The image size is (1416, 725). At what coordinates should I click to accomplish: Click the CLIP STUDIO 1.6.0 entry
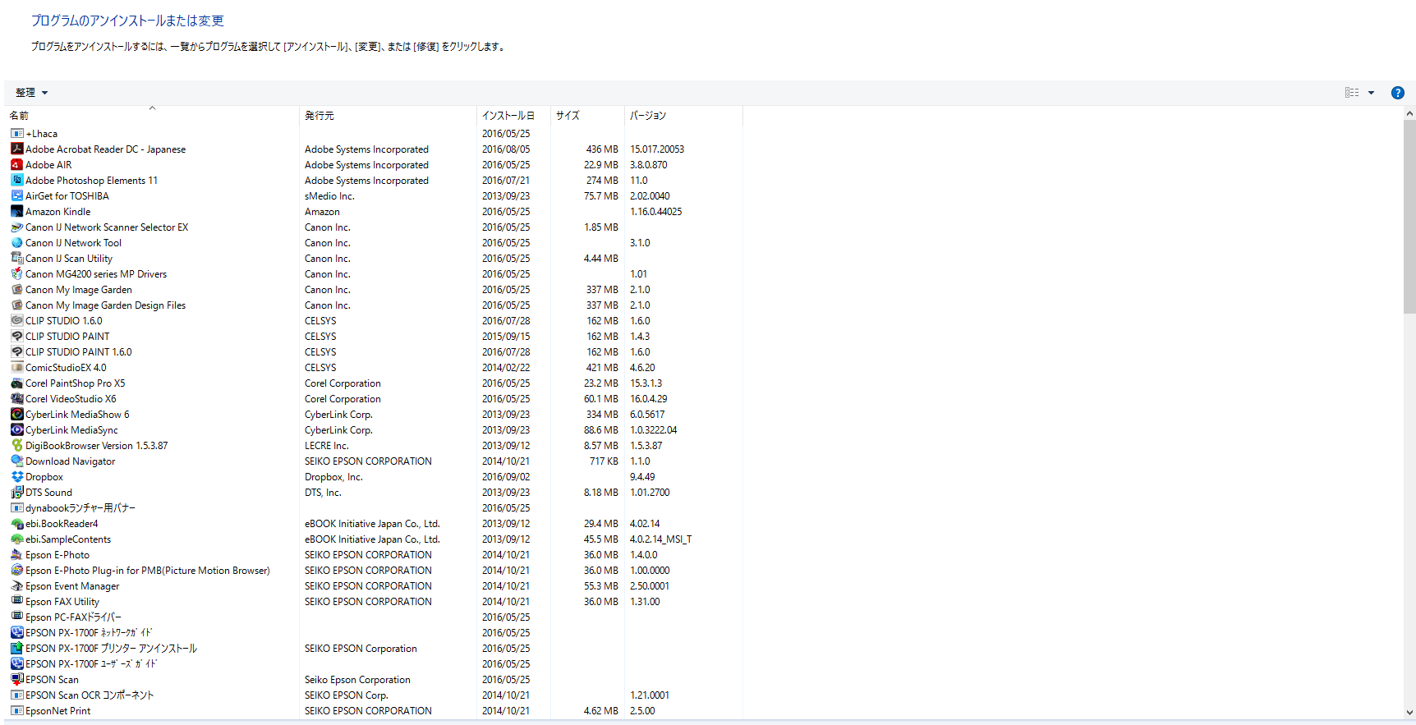pyautogui.click(x=64, y=321)
